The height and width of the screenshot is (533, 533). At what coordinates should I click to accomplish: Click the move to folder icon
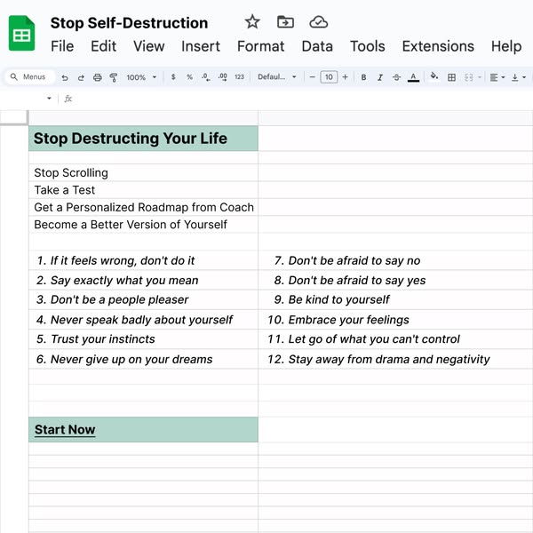point(285,22)
